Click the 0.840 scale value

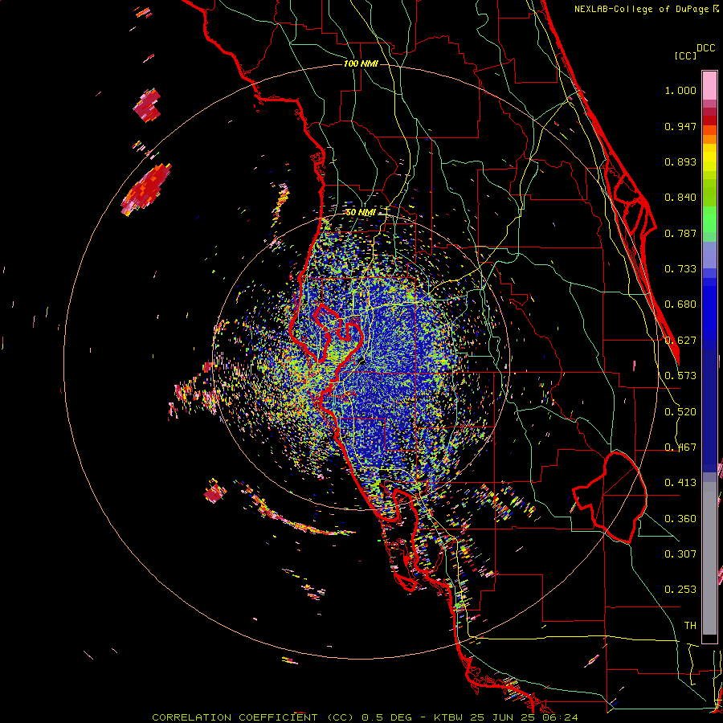tap(680, 198)
